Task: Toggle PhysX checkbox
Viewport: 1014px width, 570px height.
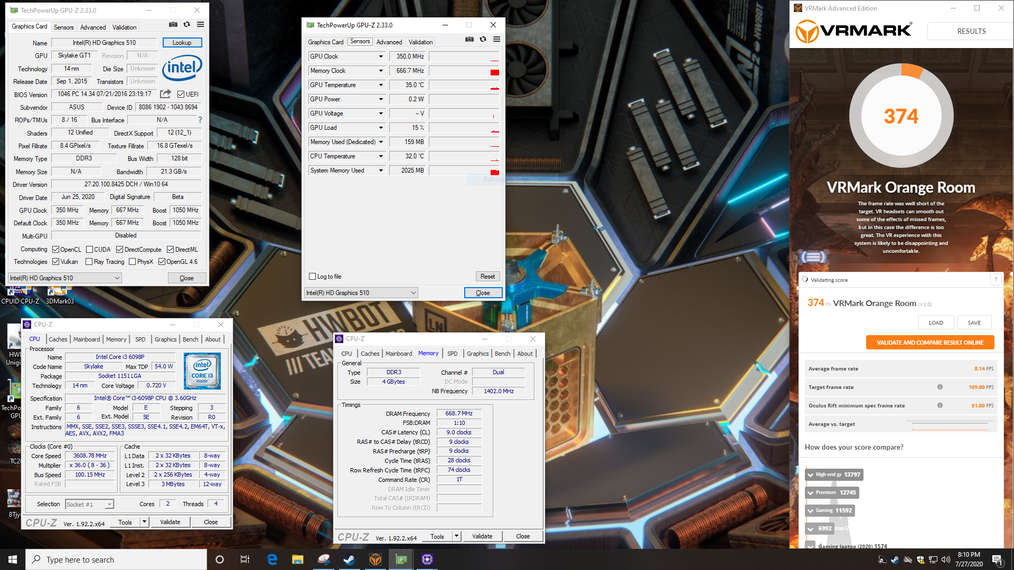Action: (x=133, y=262)
